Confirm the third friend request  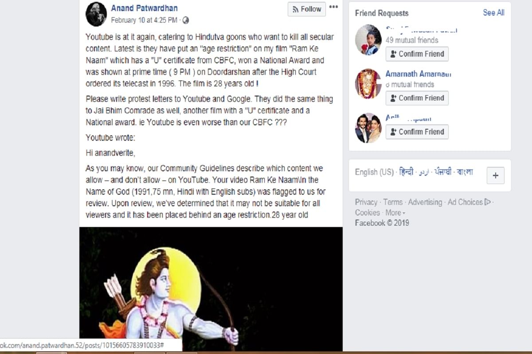(x=417, y=132)
